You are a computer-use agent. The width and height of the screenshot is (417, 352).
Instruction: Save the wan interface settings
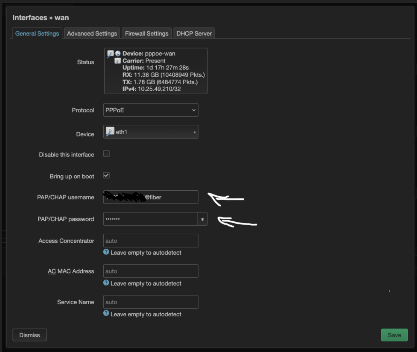(x=394, y=335)
